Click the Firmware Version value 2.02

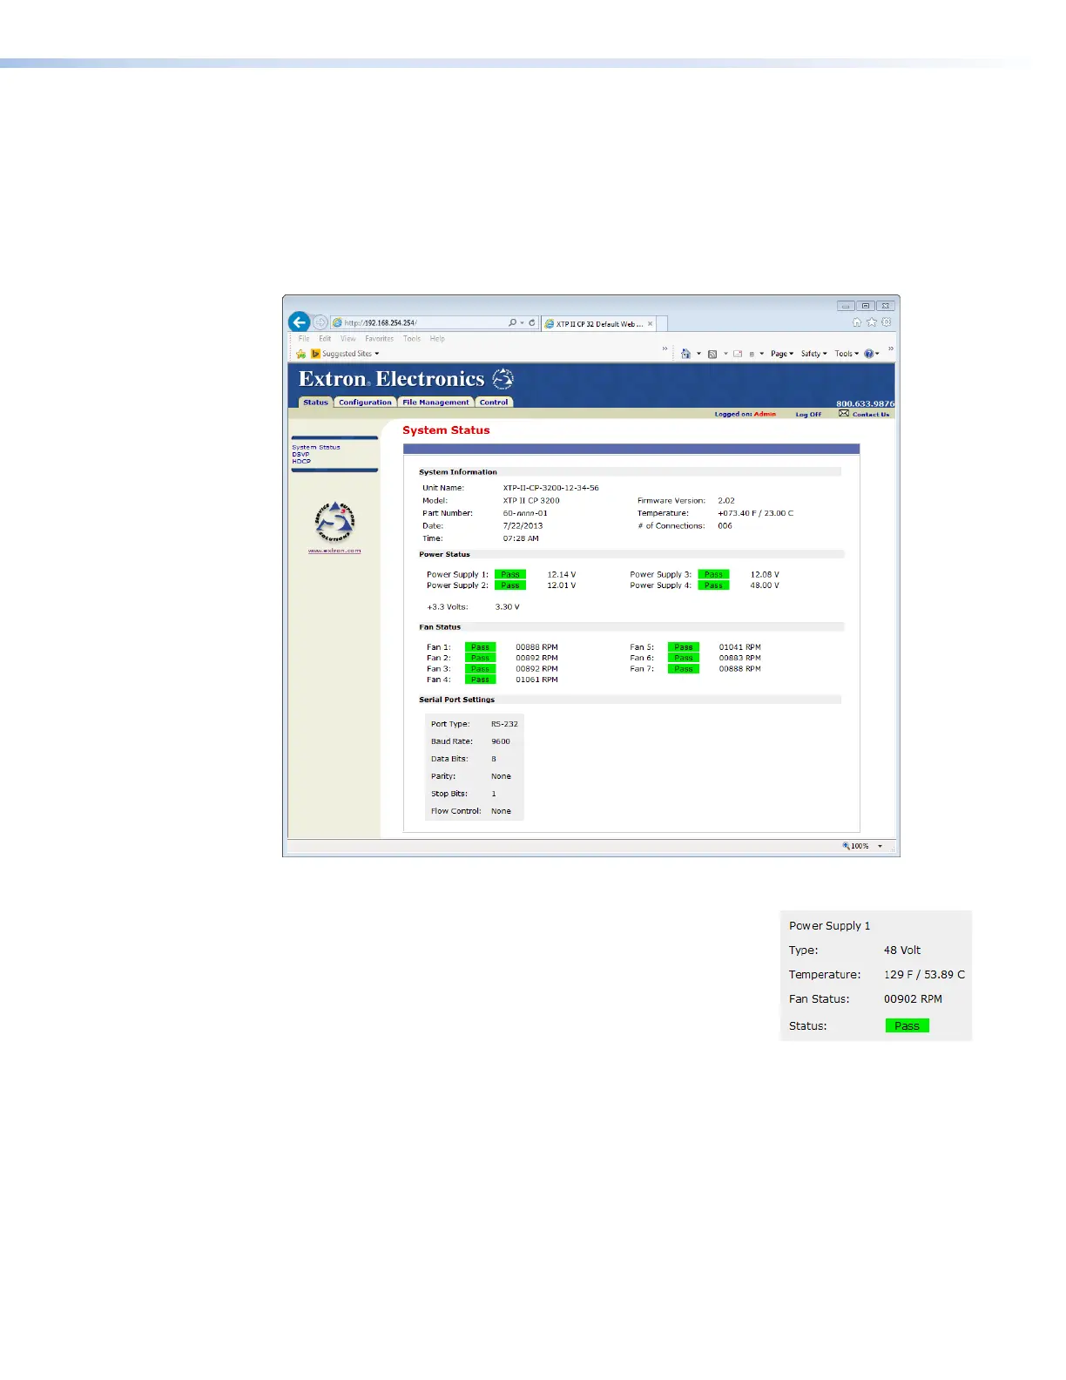tap(726, 501)
